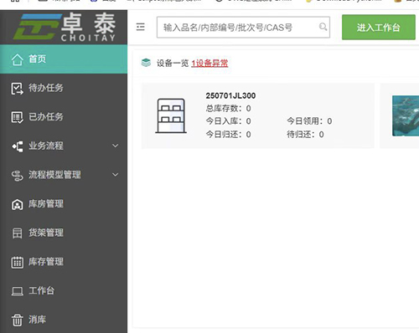Screen dimensions: 419x333
Task: Open the 待办任务 menu item
Action: coord(64,88)
